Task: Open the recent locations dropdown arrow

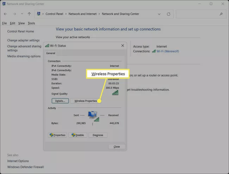Action: tap(22, 14)
